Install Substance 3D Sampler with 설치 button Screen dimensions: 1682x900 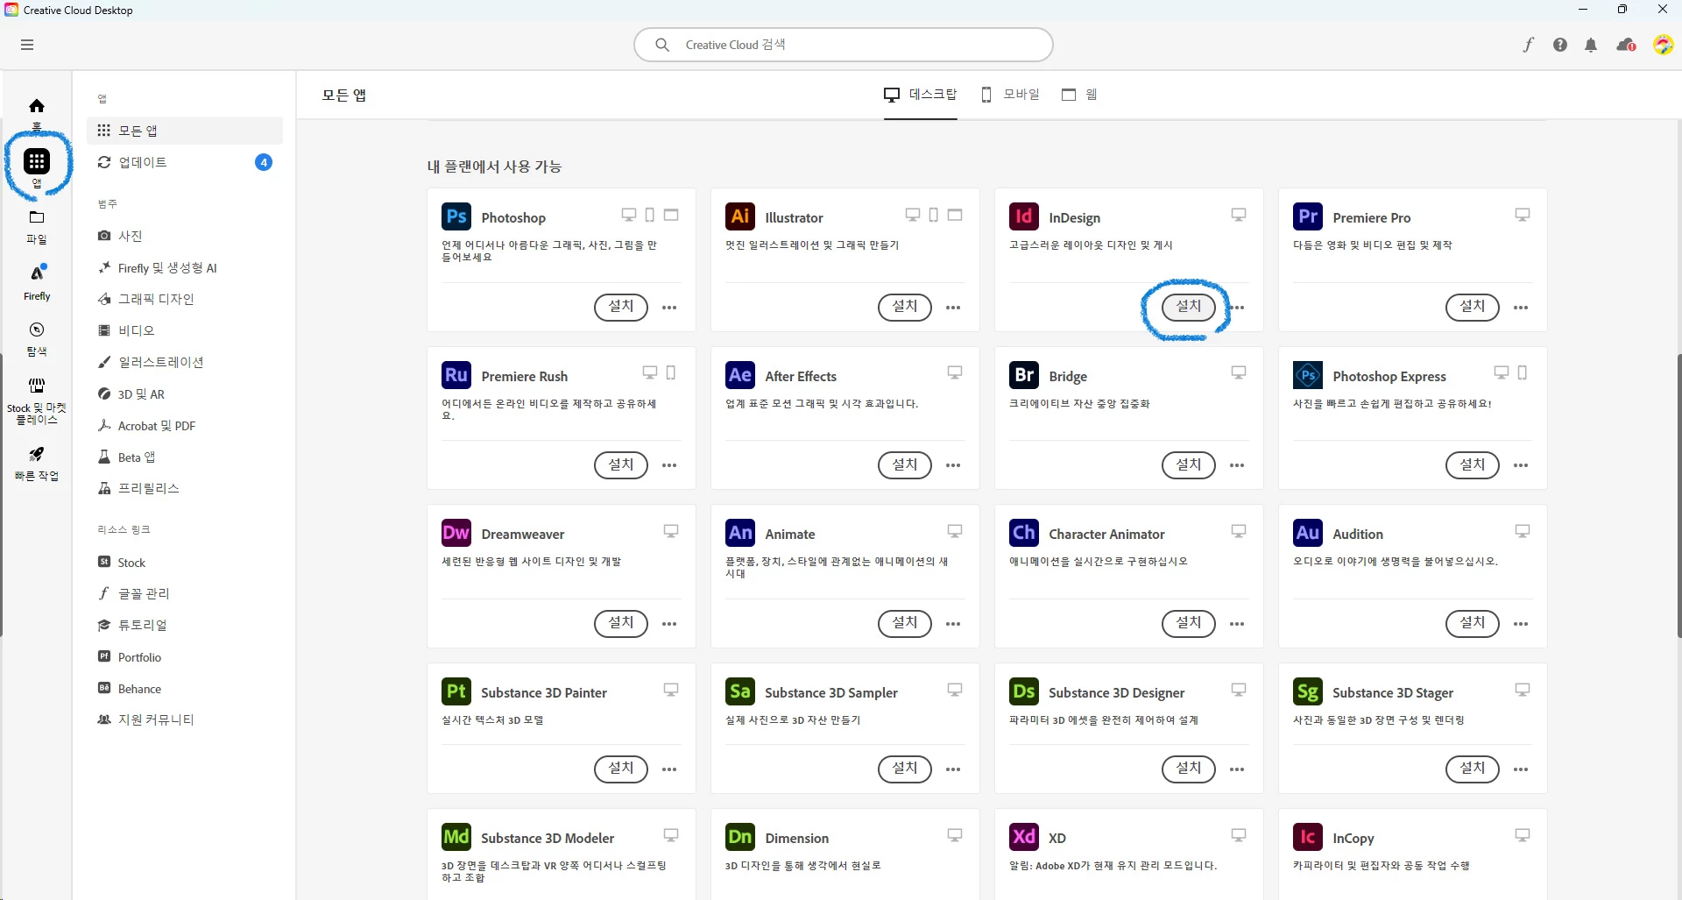pos(905,769)
